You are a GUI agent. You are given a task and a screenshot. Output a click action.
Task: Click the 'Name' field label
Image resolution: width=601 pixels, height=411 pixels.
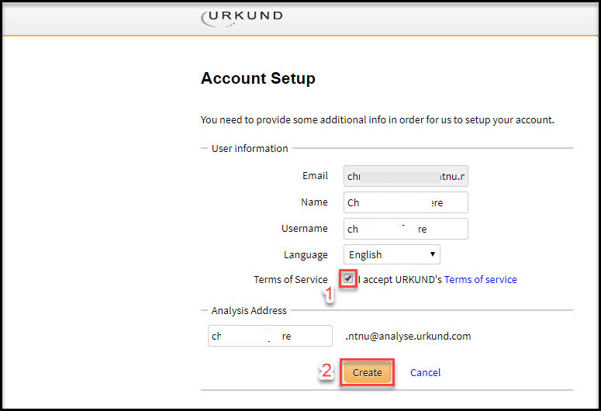coord(314,202)
